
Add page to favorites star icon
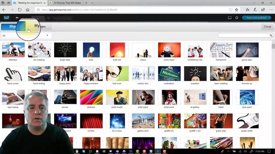click(x=236, y=10)
